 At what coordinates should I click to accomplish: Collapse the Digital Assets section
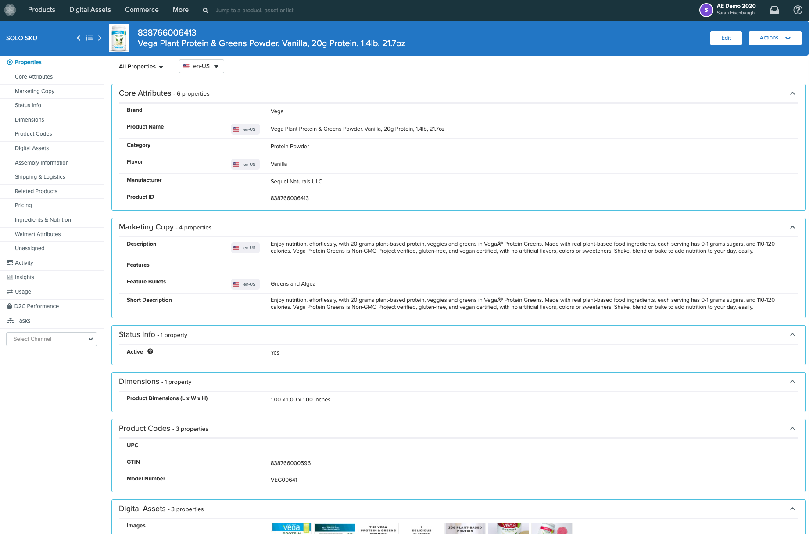click(792, 509)
